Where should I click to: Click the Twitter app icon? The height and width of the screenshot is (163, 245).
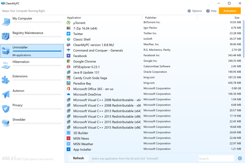68,34
